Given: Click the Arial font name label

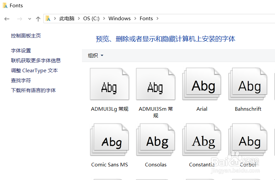Looking at the screenshot, I should (202, 109).
